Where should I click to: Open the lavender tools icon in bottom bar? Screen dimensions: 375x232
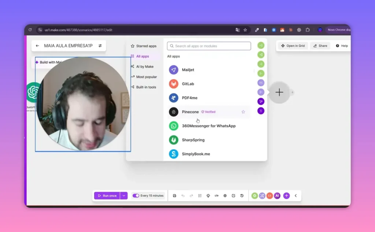pyautogui.click(x=262, y=196)
